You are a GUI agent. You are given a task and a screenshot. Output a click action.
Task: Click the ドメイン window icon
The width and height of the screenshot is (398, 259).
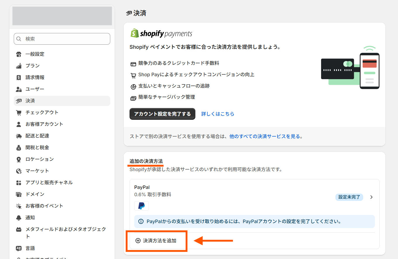(x=19, y=194)
